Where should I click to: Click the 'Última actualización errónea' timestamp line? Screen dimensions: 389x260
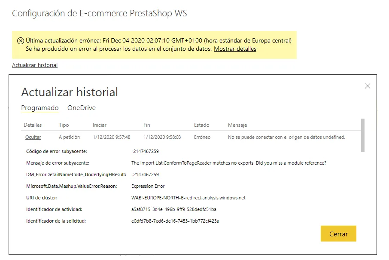tap(159, 40)
